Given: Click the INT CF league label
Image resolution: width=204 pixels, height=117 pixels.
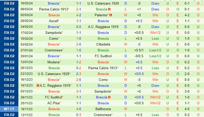Looking at the screenshot, I should [9, 109].
